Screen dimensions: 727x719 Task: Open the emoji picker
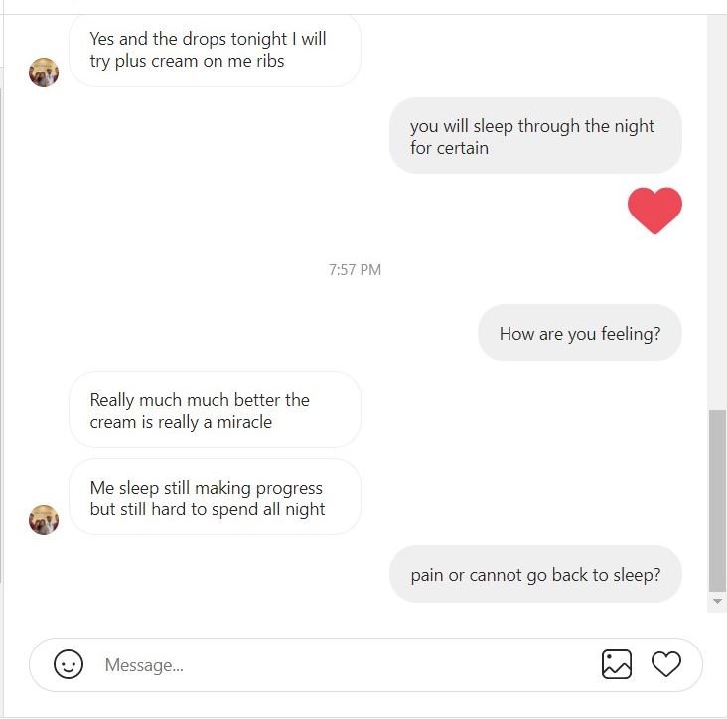click(x=69, y=664)
